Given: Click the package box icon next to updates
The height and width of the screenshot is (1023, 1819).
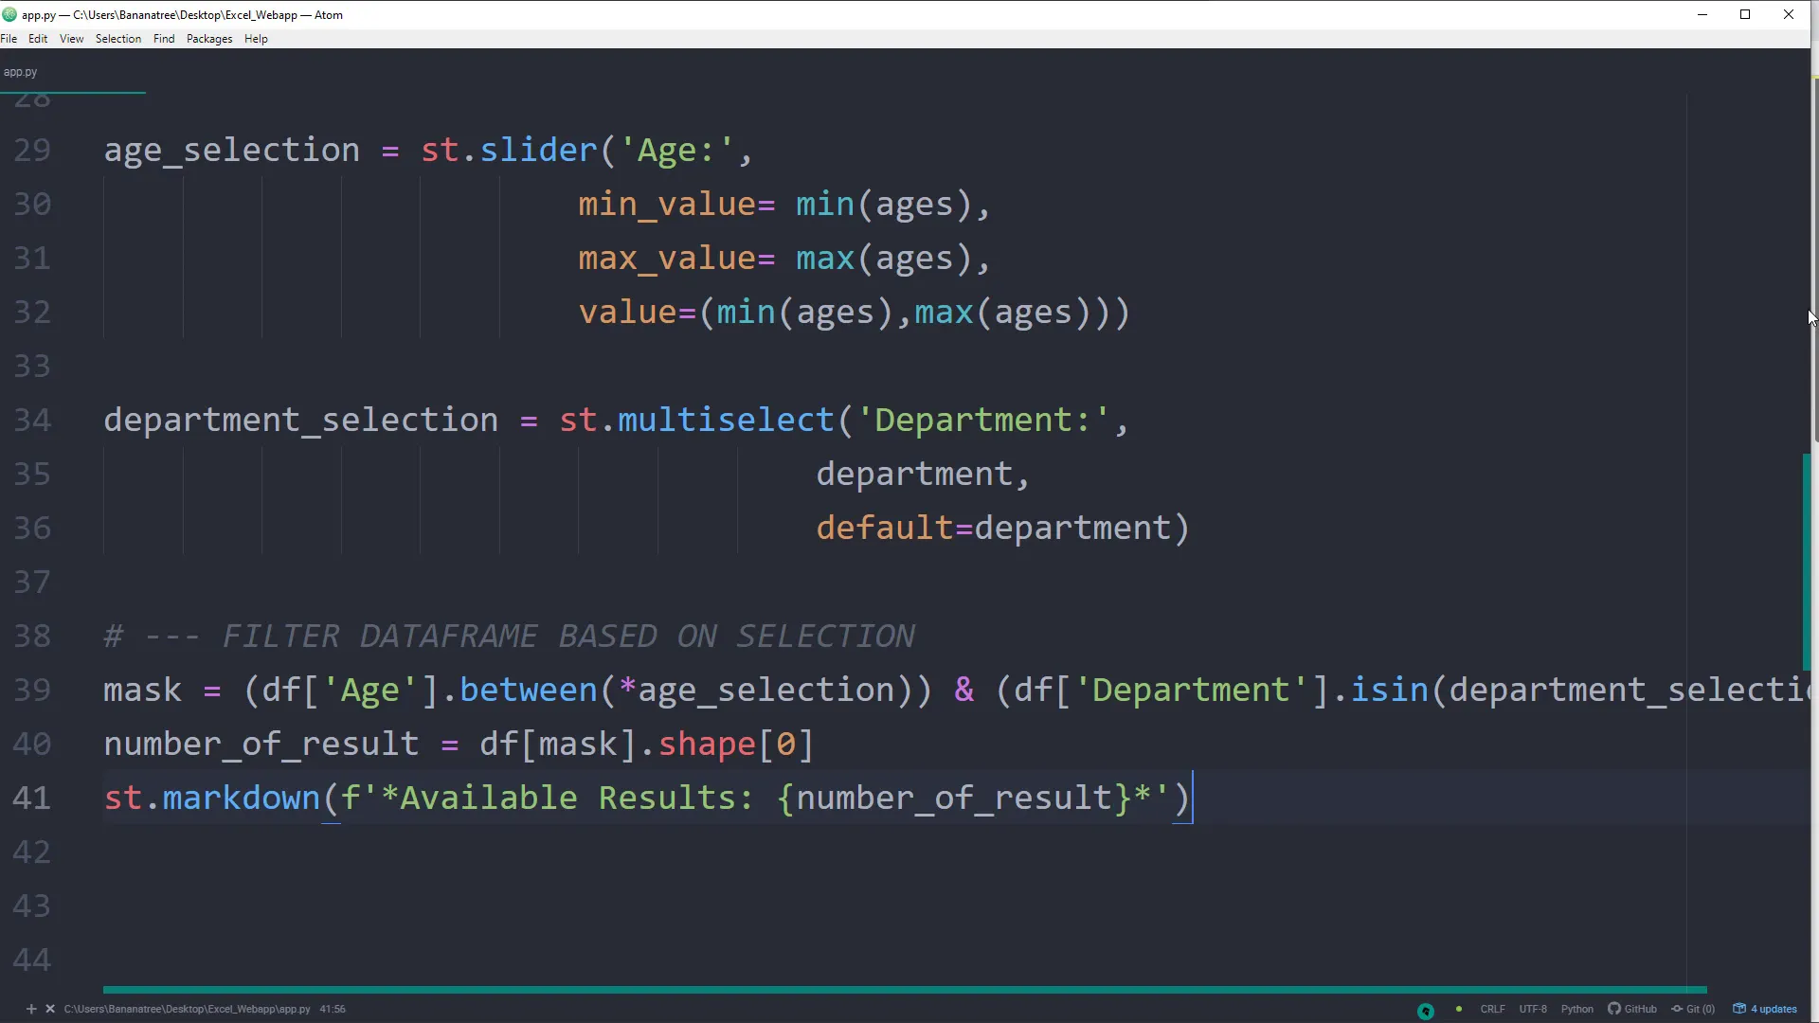Looking at the screenshot, I should (1739, 1009).
